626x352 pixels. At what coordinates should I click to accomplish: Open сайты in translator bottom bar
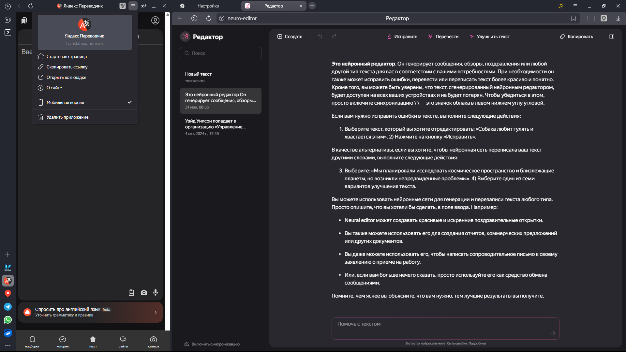123,342
